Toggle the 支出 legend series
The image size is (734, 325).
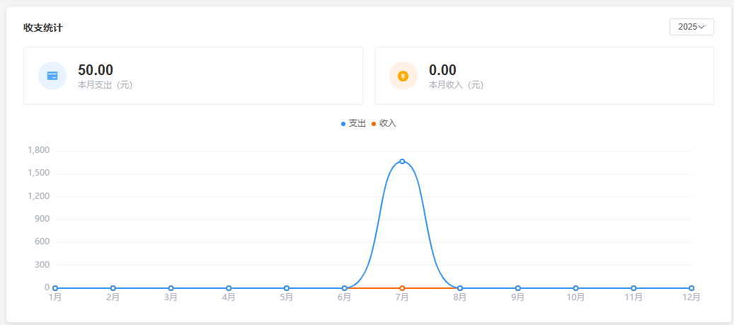(357, 123)
